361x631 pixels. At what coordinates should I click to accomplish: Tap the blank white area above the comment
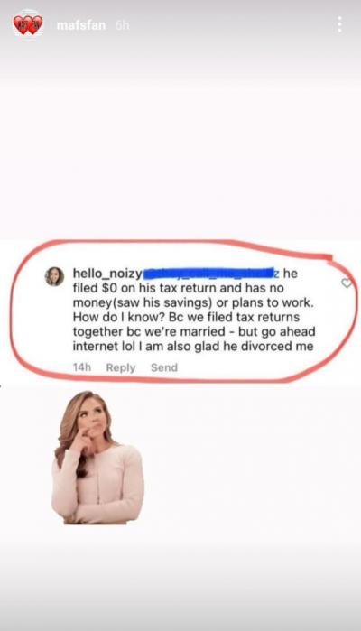[180, 153]
